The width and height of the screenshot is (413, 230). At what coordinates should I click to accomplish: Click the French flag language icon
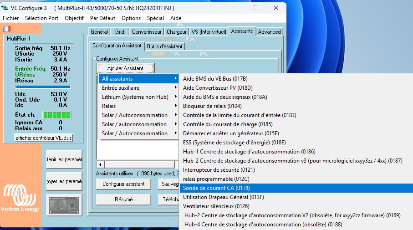7,29
